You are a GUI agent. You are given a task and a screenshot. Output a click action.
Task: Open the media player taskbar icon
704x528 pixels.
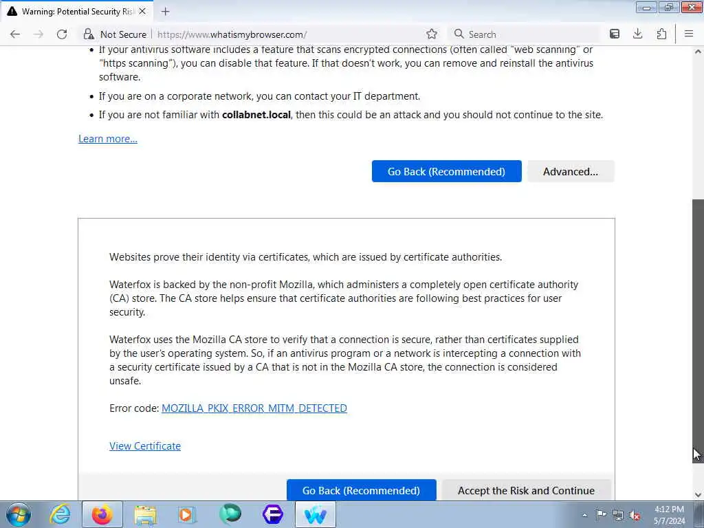[187, 514]
